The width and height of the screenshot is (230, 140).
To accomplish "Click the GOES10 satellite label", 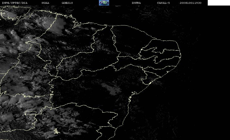I will [x=67, y=3].
